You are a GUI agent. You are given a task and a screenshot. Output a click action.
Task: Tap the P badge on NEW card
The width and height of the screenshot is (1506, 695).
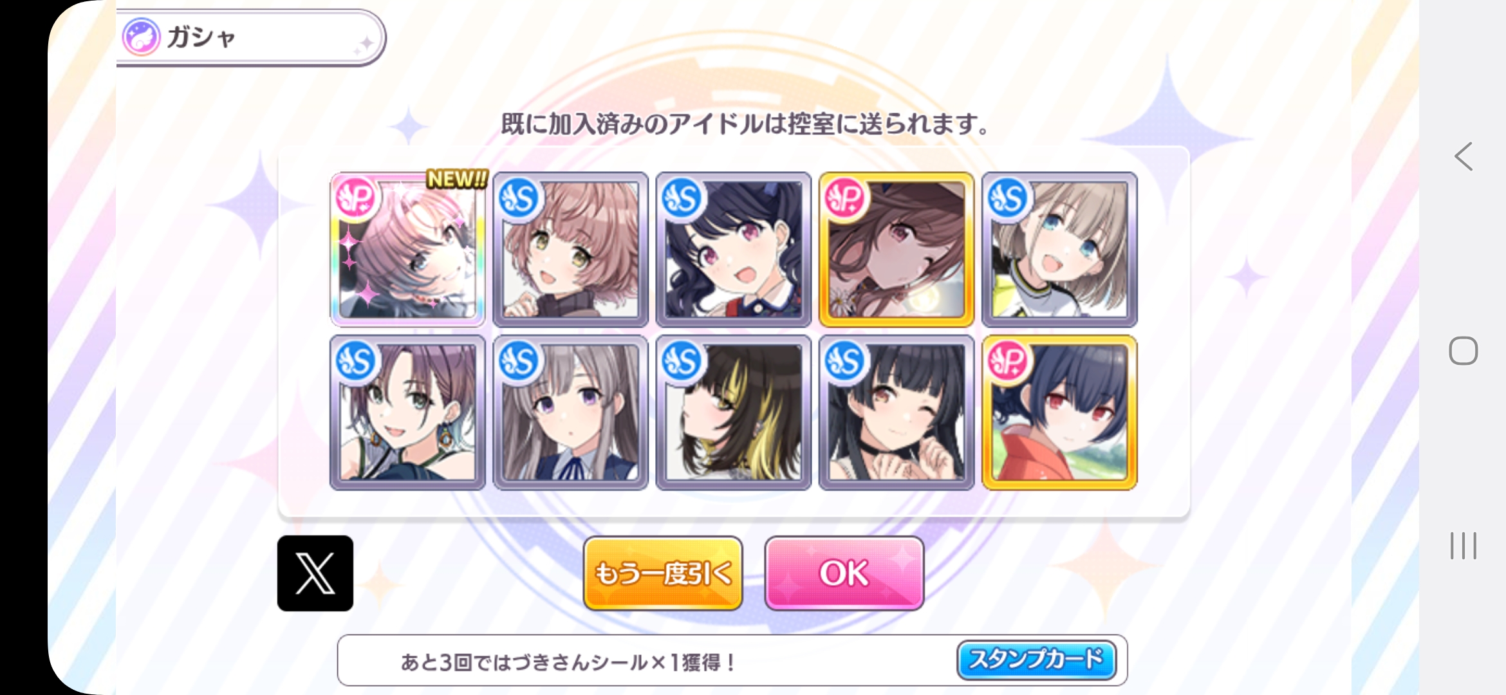[x=356, y=198]
